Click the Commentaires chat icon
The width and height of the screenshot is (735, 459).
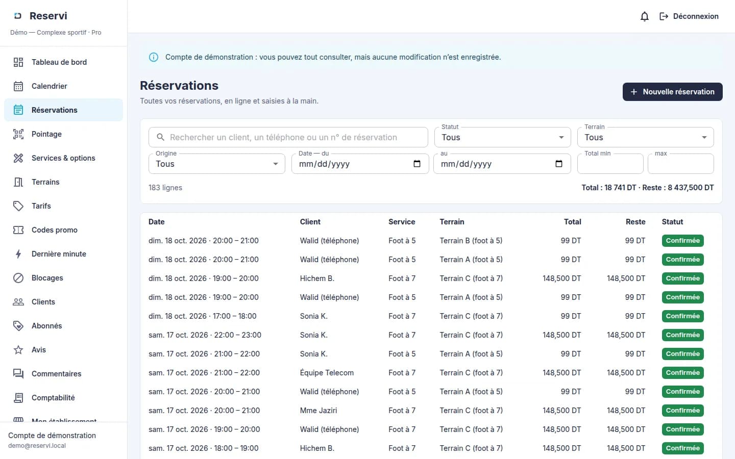18,374
